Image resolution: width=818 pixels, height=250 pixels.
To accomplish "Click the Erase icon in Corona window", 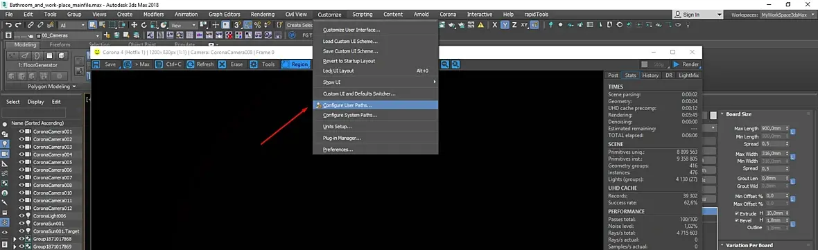I will [223, 64].
